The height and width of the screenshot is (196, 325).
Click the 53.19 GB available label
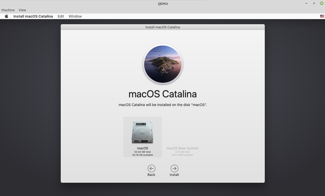point(142,154)
